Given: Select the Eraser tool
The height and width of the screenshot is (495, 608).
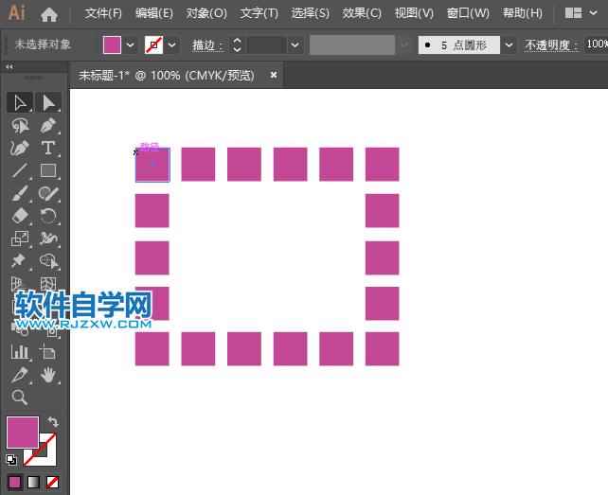Looking at the screenshot, I should [x=19, y=217].
